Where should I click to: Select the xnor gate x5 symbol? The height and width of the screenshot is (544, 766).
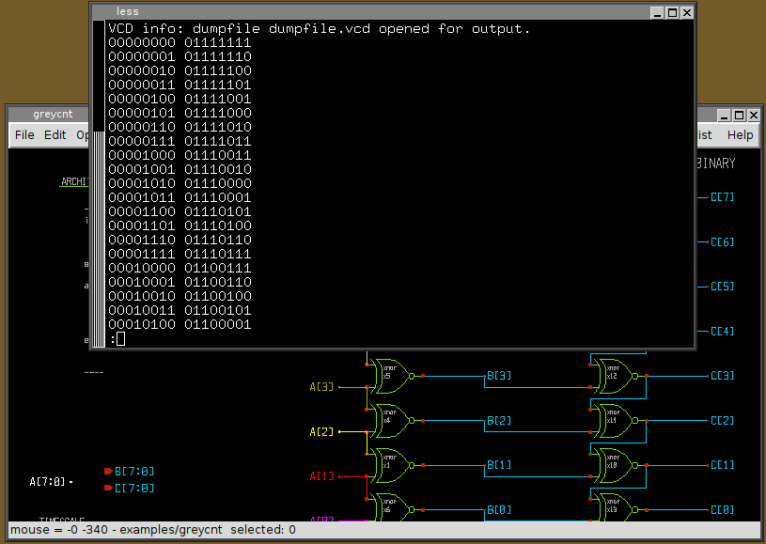pyautogui.click(x=390, y=376)
